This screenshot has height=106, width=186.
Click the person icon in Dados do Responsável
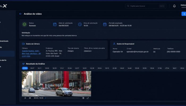tap(114, 44)
